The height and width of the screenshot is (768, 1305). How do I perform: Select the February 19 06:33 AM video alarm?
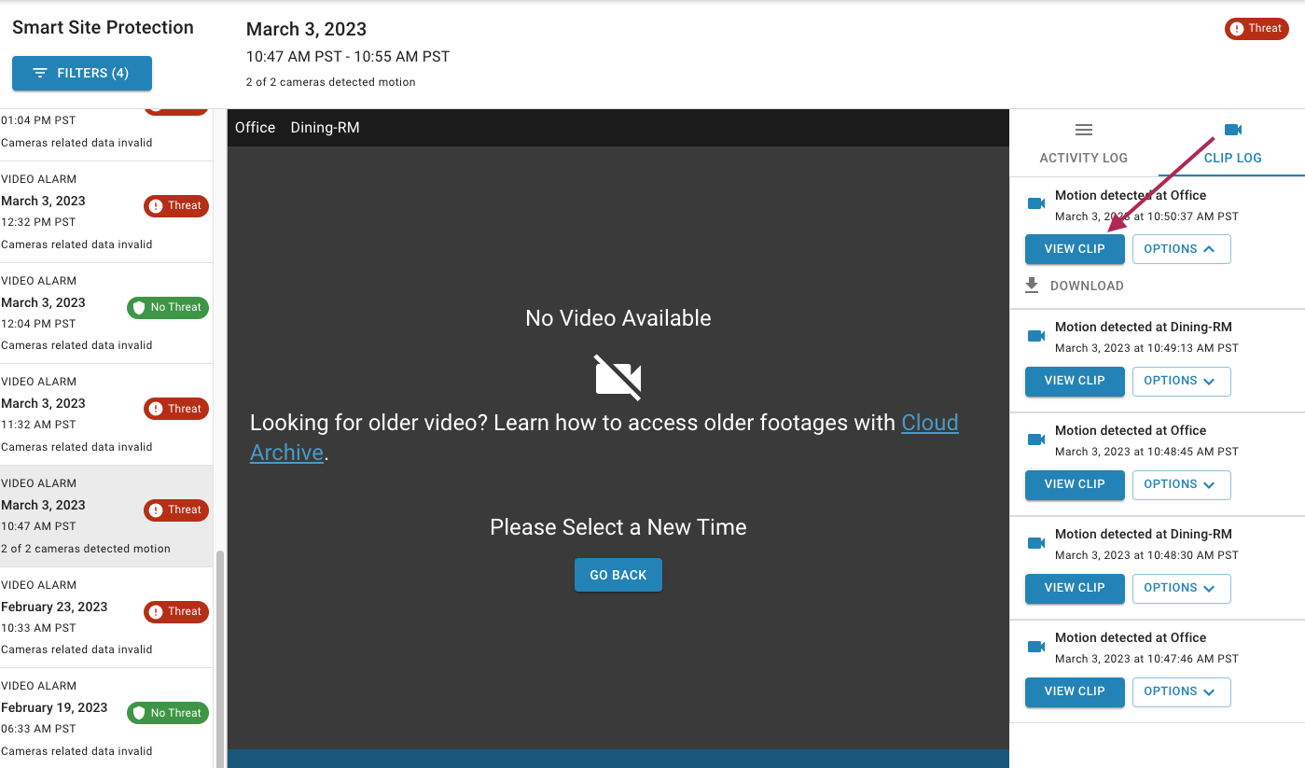(106, 719)
